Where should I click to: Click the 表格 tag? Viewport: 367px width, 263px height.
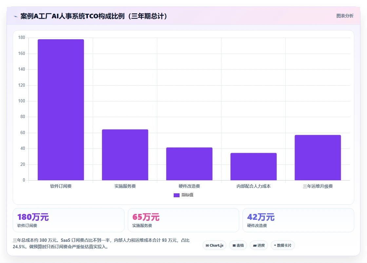point(238,245)
